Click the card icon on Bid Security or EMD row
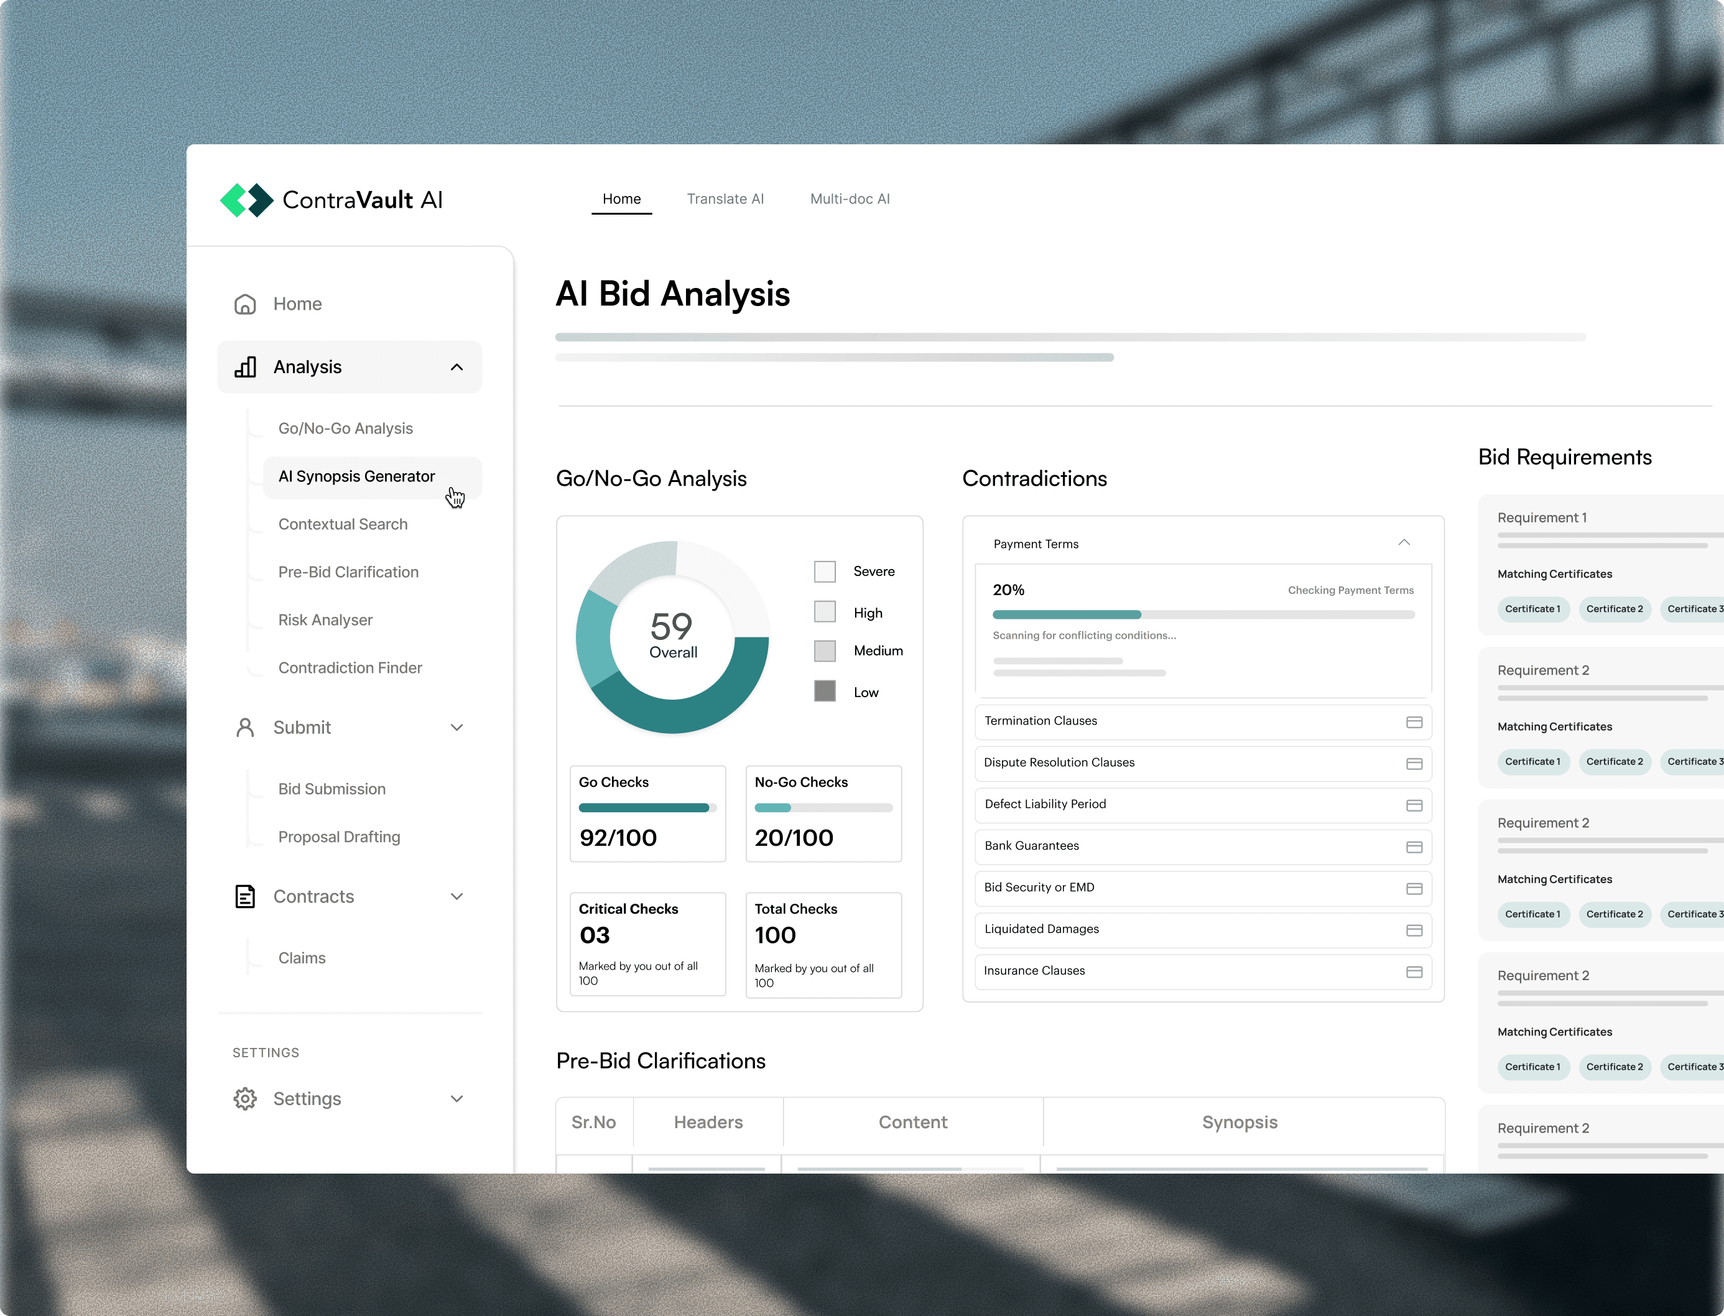The image size is (1724, 1316). click(1414, 888)
